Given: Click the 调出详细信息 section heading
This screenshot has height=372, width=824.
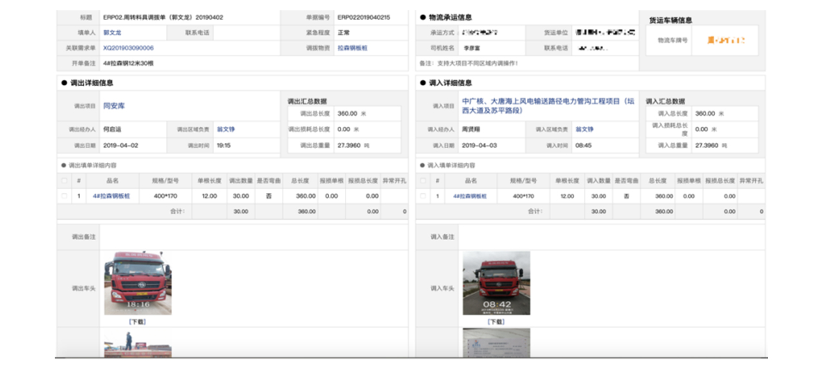Looking at the screenshot, I should pos(91,83).
